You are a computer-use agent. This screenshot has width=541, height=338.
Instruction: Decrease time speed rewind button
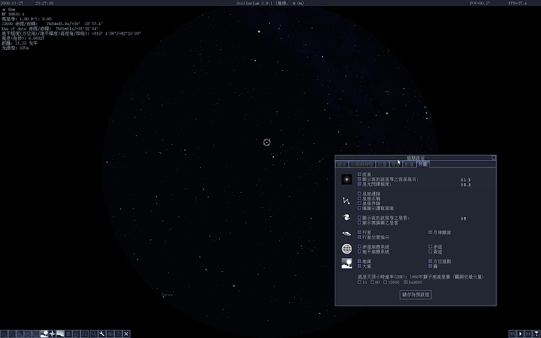point(513,334)
